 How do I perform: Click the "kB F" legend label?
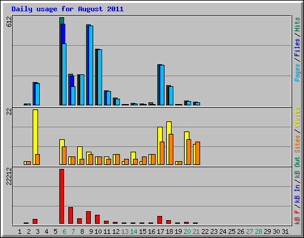(x=297, y=217)
